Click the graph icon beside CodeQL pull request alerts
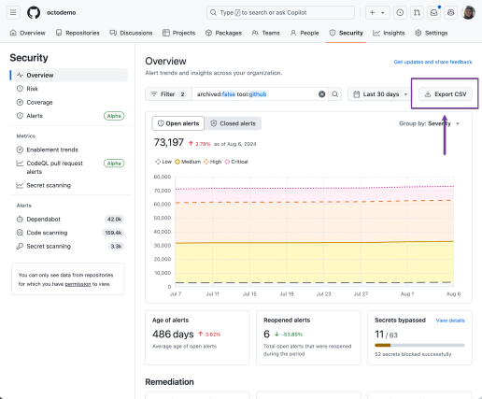 (20, 164)
